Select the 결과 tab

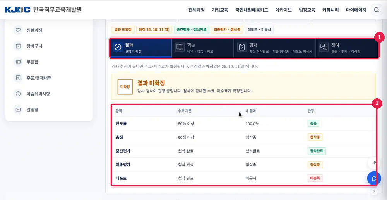[141, 48]
